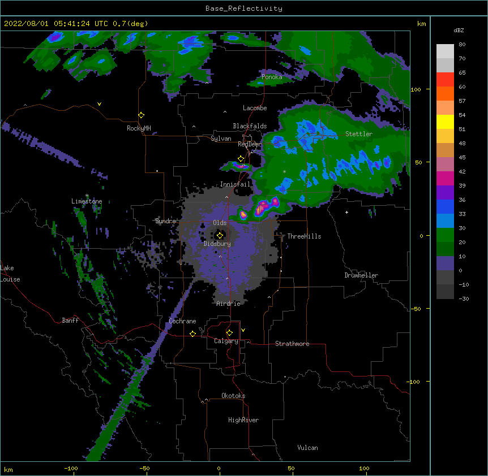Click the light gray 80 dBZ legend swatch
This screenshot has width=488, height=476.
[445, 51]
